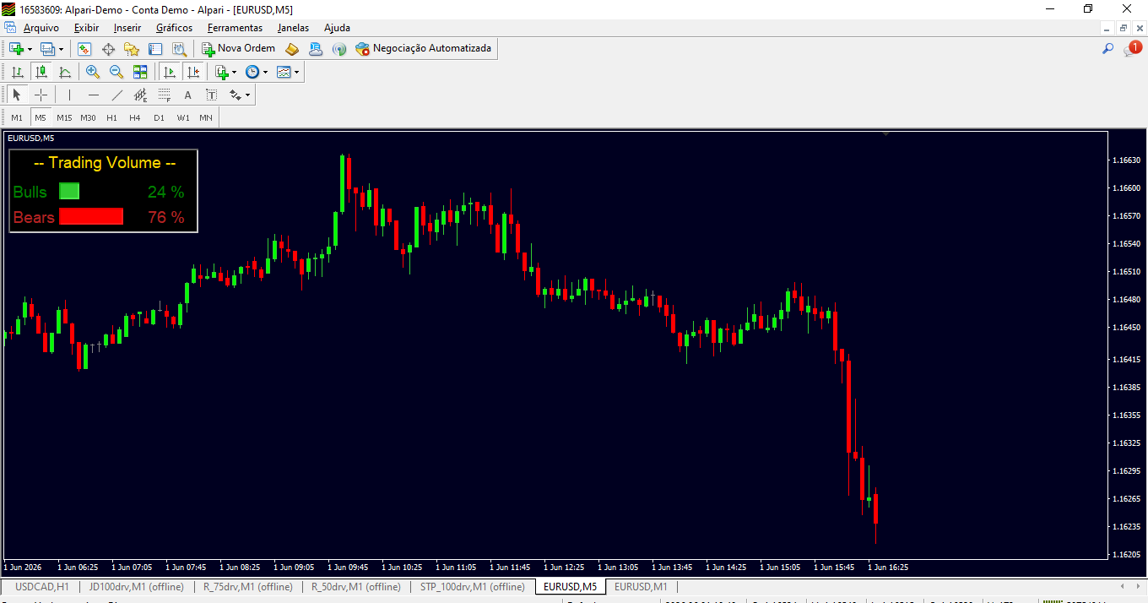Switch to the USDCAD,H1 chart tab
This screenshot has height=603, width=1148.
(x=42, y=586)
